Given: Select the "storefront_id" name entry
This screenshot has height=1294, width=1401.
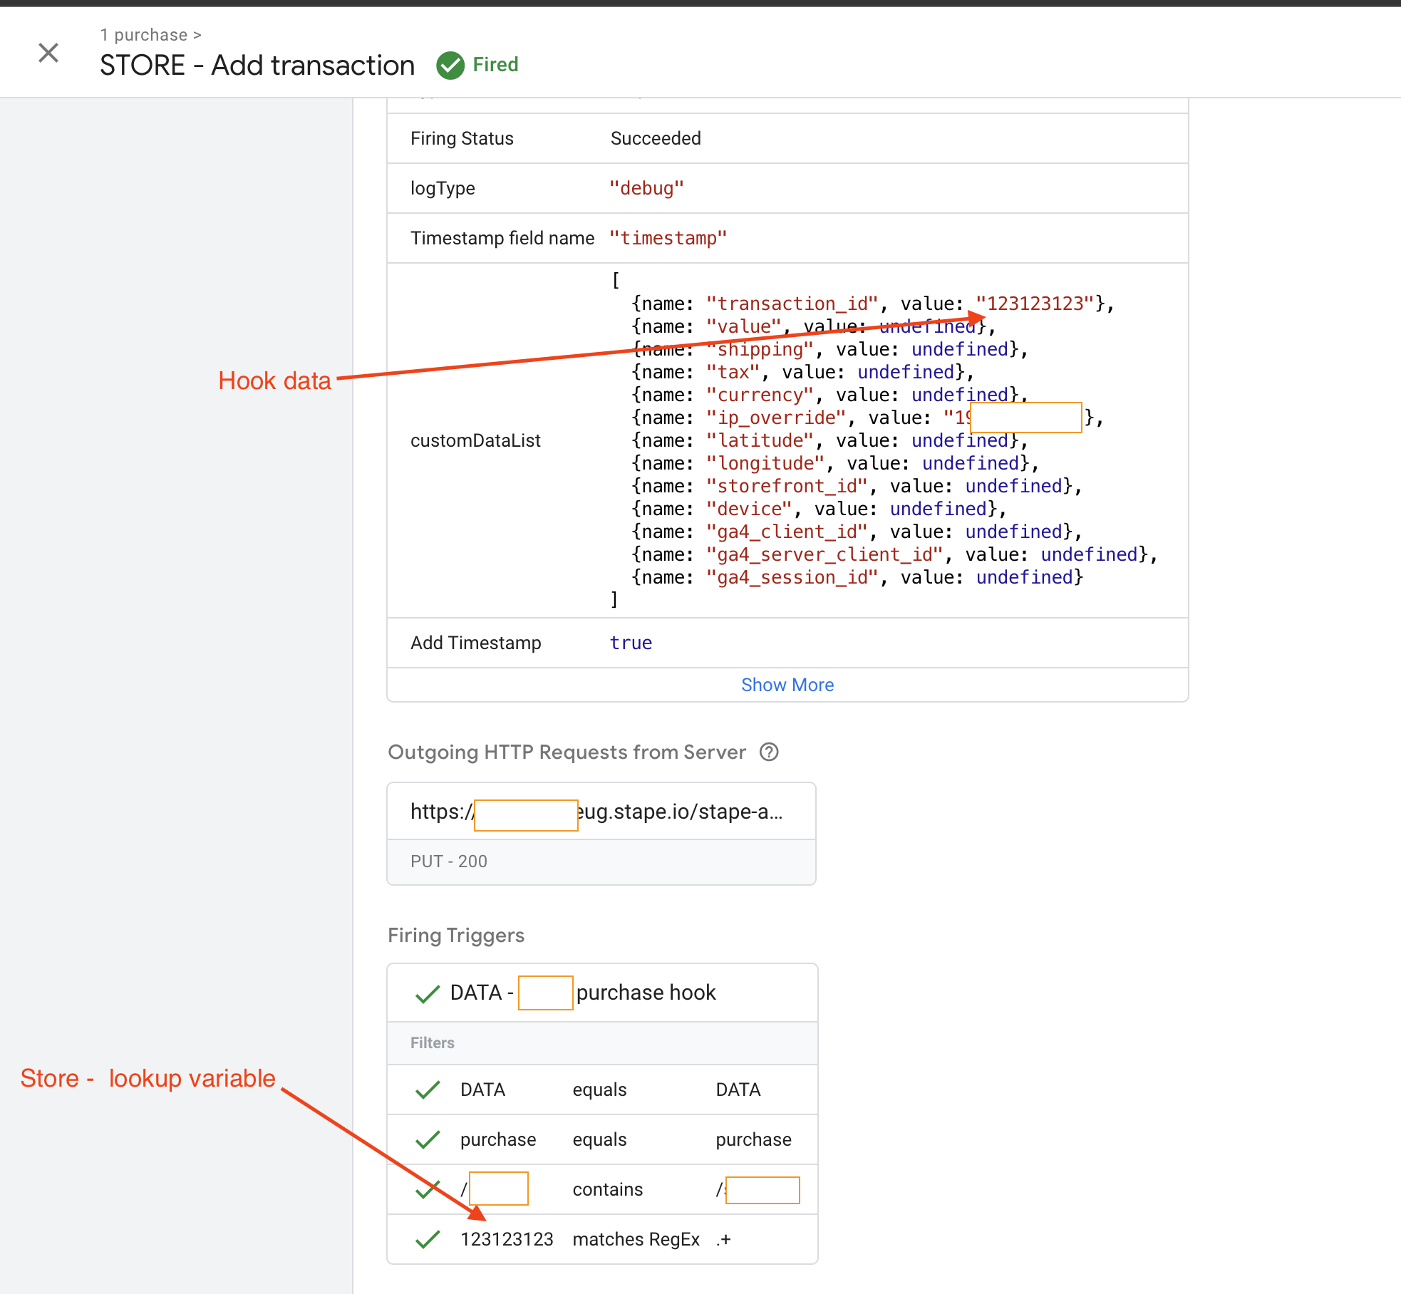Looking at the screenshot, I should 787,486.
